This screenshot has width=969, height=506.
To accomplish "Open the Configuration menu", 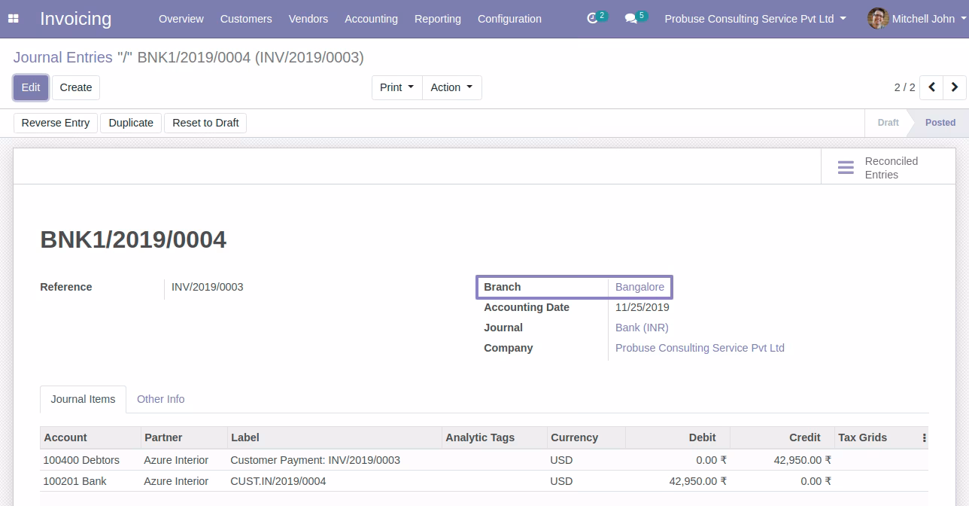I will point(509,19).
